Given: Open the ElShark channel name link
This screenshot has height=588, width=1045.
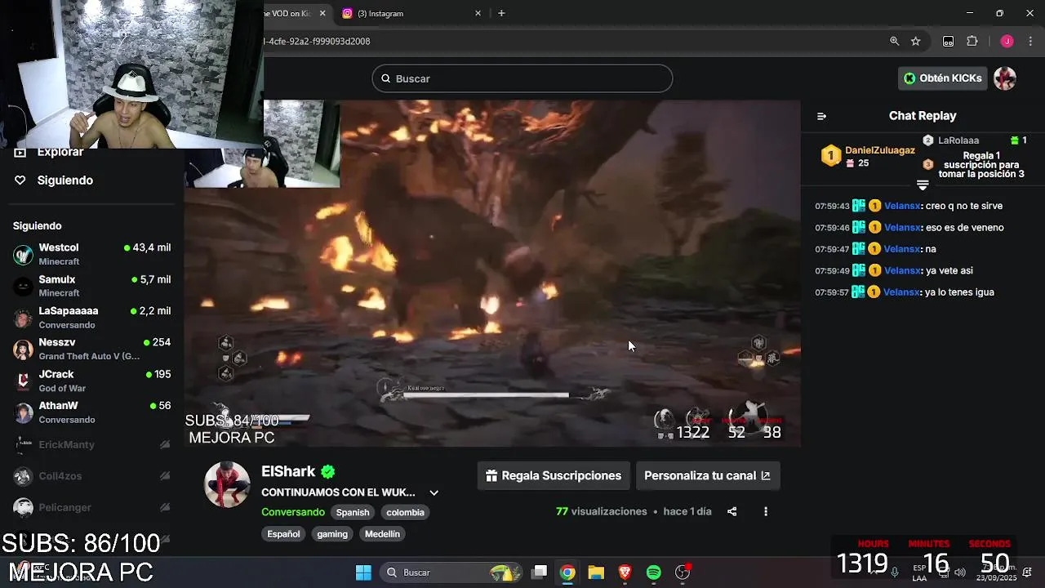Looking at the screenshot, I should coord(288,471).
